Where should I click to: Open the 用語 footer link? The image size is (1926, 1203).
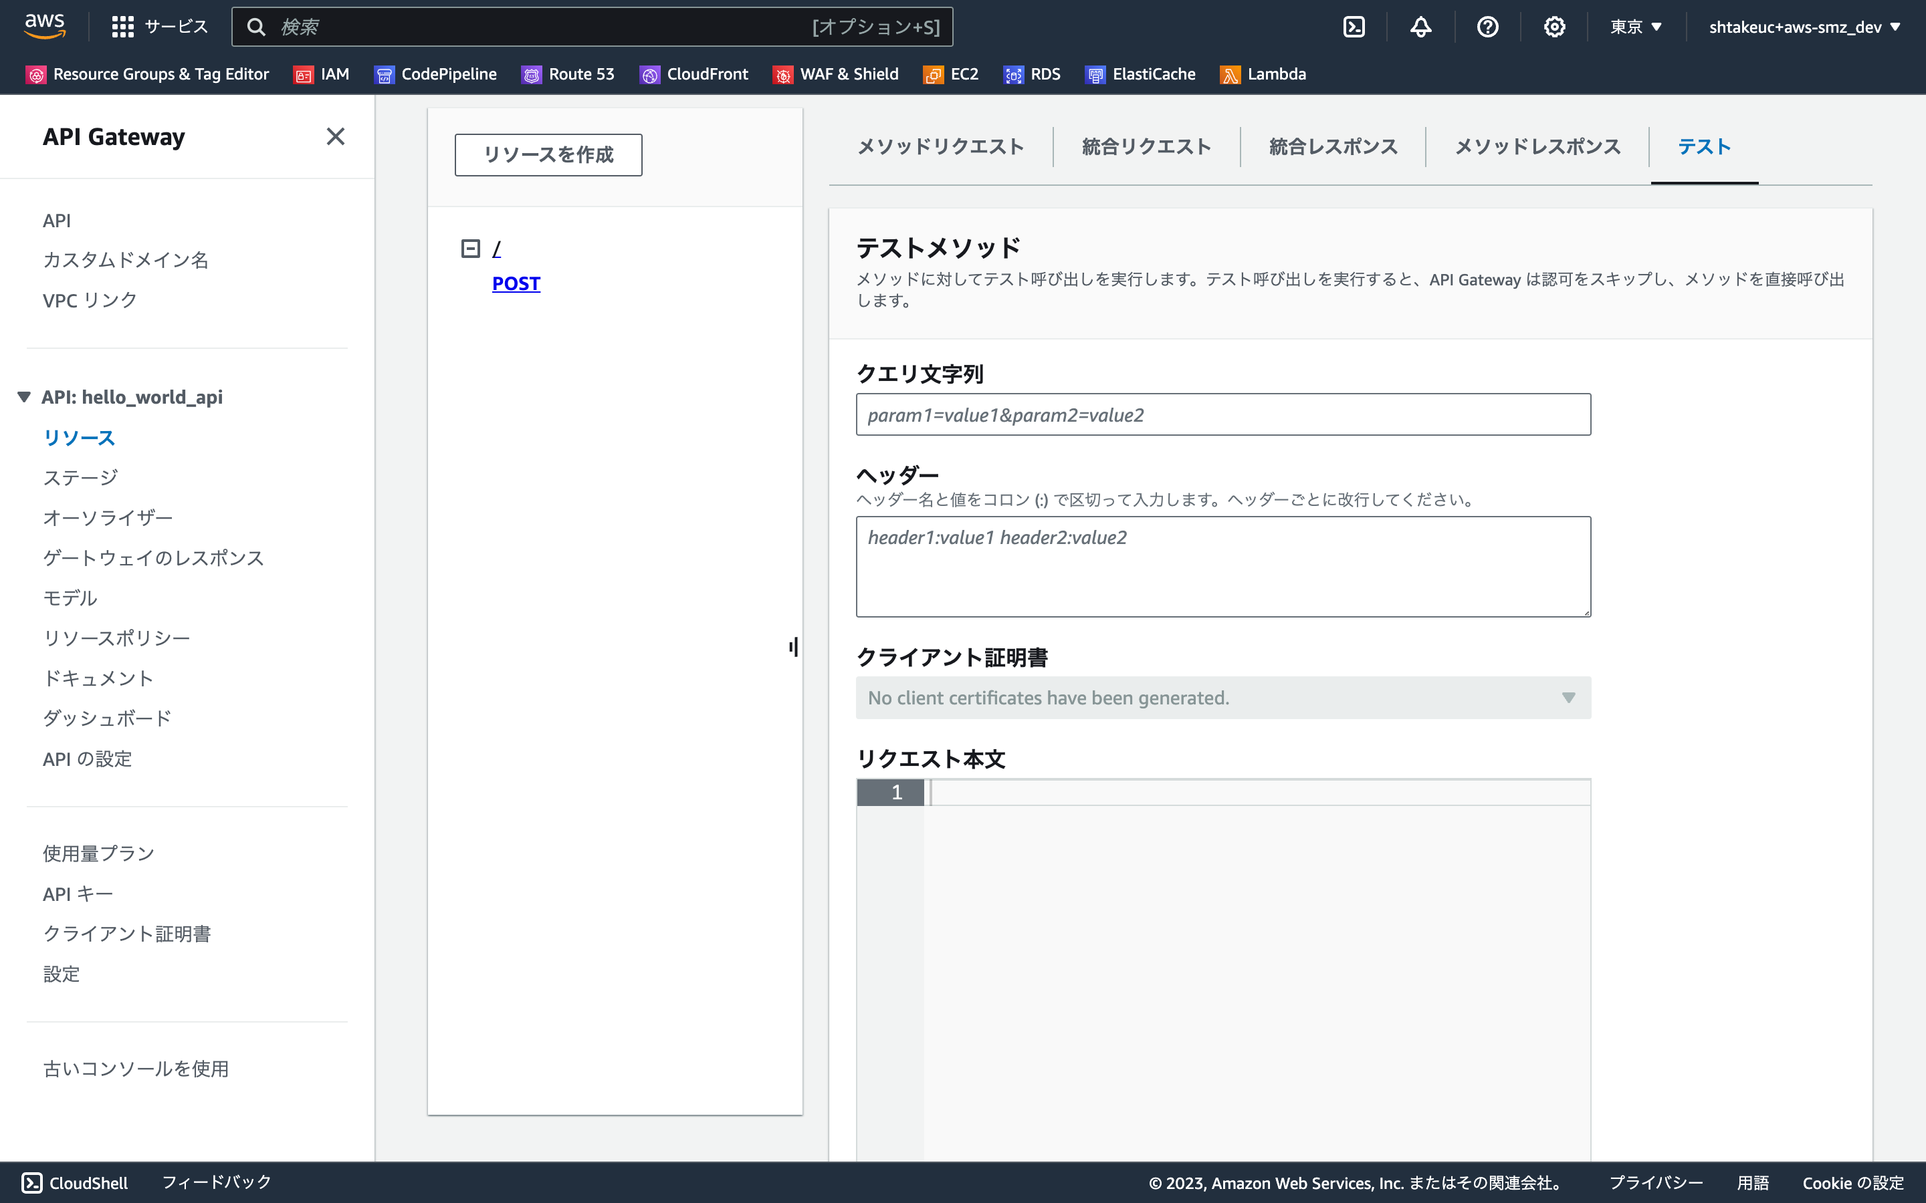coord(1753,1183)
